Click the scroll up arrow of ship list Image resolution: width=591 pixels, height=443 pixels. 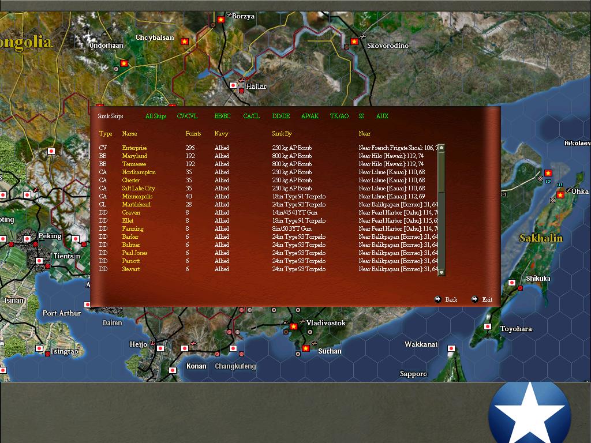442,148
